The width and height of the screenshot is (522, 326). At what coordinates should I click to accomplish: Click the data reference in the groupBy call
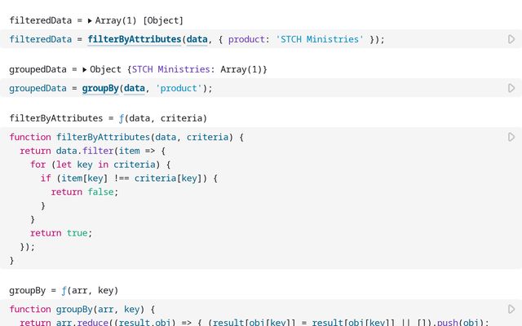[135, 88]
